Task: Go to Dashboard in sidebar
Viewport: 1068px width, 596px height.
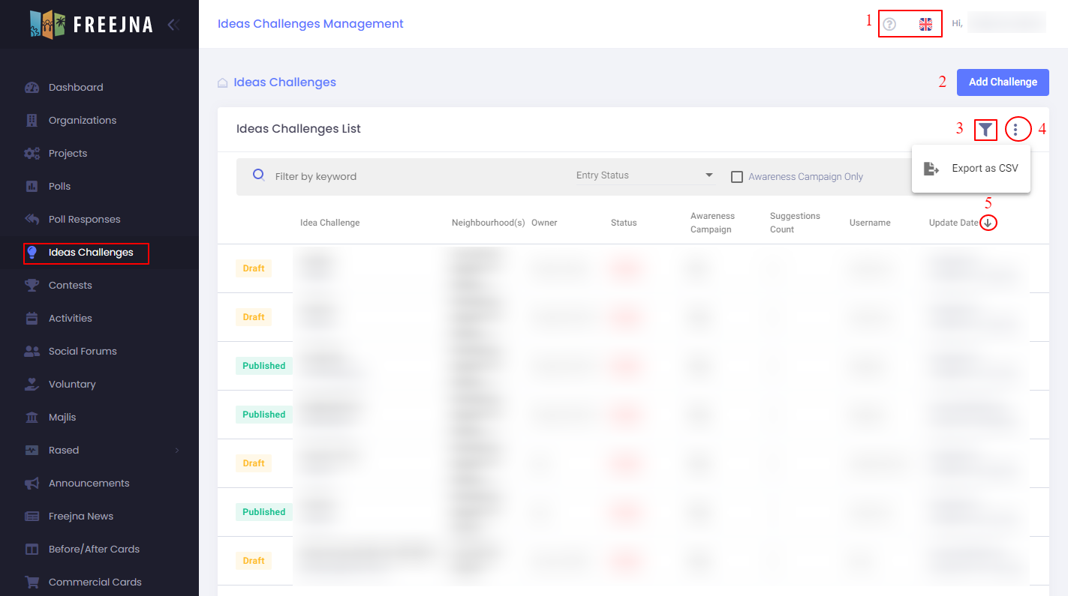Action: (x=76, y=88)
